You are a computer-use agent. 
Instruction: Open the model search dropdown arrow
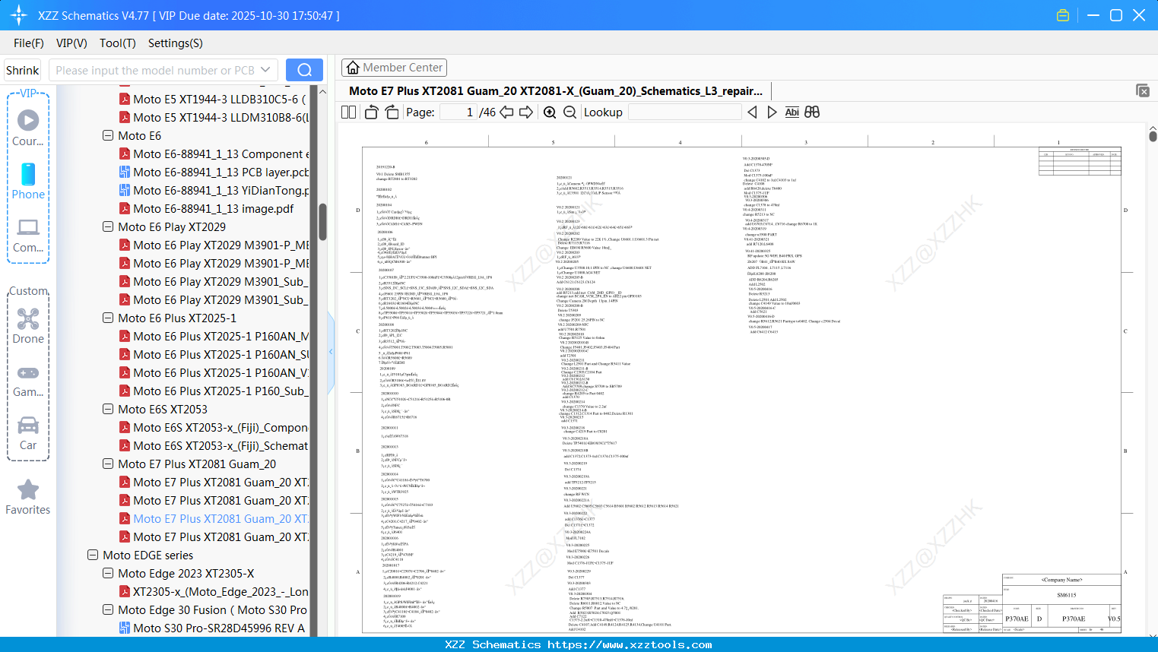coord(265,70)
